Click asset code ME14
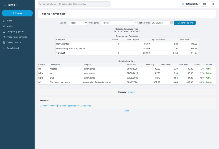The height and width of the screenshot is (149, 219). click(x=41, y=73)
